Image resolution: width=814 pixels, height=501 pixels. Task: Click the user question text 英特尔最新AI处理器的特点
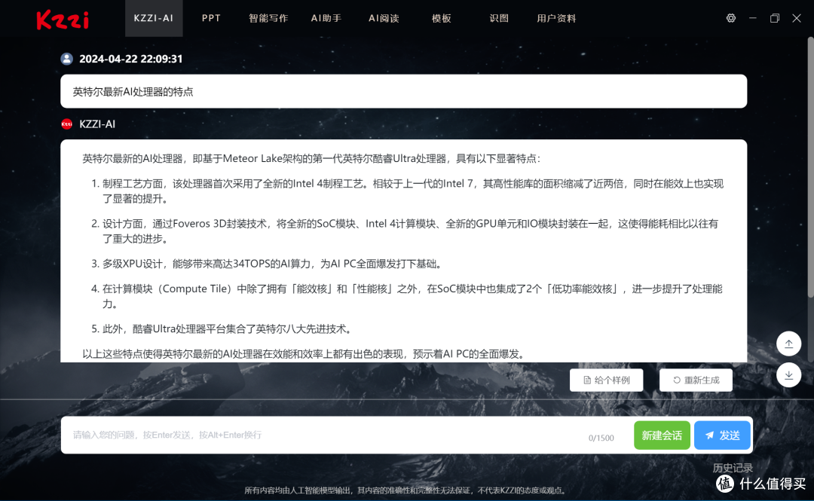(133, 92)
